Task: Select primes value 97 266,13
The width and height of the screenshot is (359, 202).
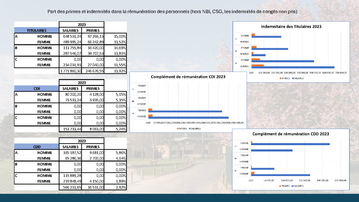Action: click(x=95, y=36)
